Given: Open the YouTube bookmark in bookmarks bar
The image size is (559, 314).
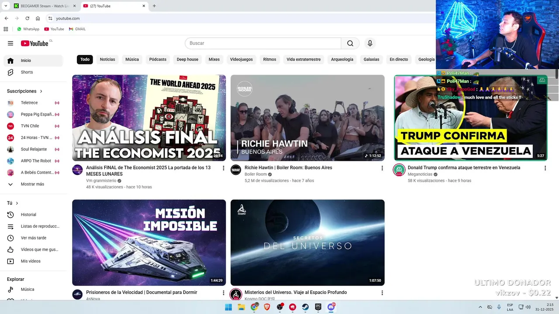Looking at the screenshot, I should pos(54,29).
